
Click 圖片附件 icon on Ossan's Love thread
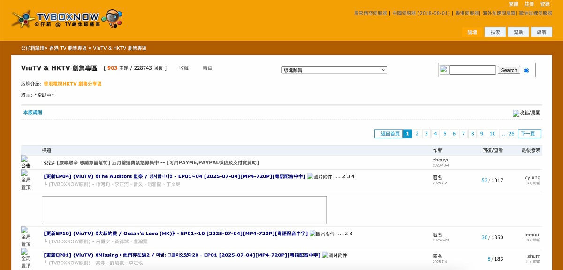point(322,234)
